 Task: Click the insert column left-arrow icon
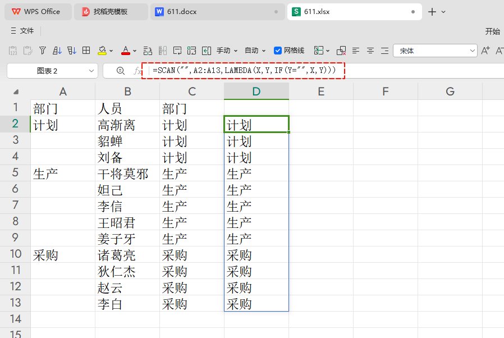tap(207, 51)
